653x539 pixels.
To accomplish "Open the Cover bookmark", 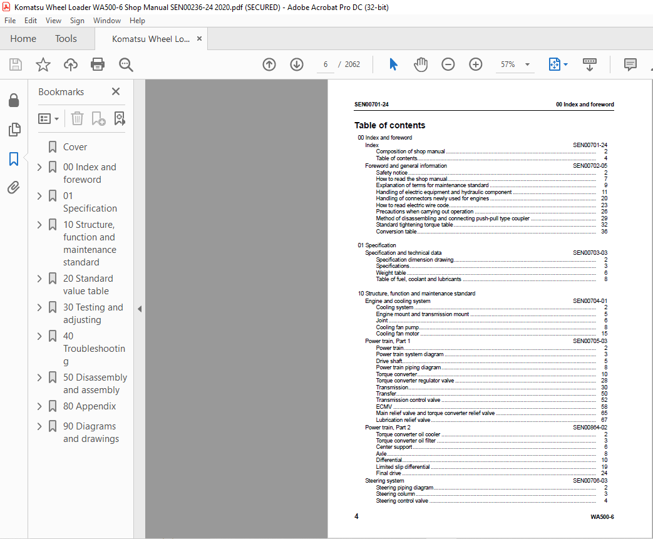I will (x=75, y=147).
